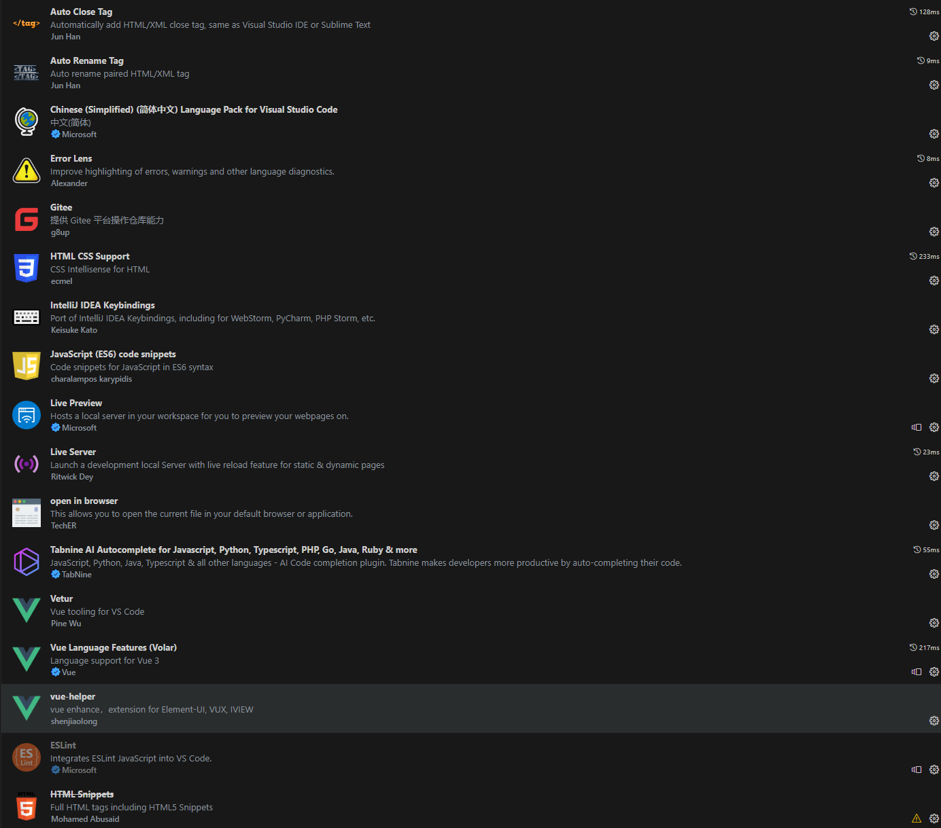Click the ESLint extension logo
The image size is (941, 828).
click(x=27, y=757)
